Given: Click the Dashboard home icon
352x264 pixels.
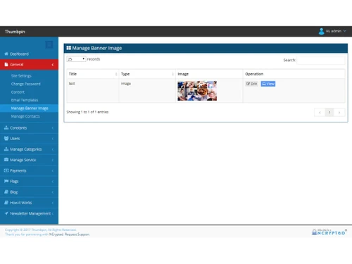Looking at the screenshot, I should (x=6, y=54).
